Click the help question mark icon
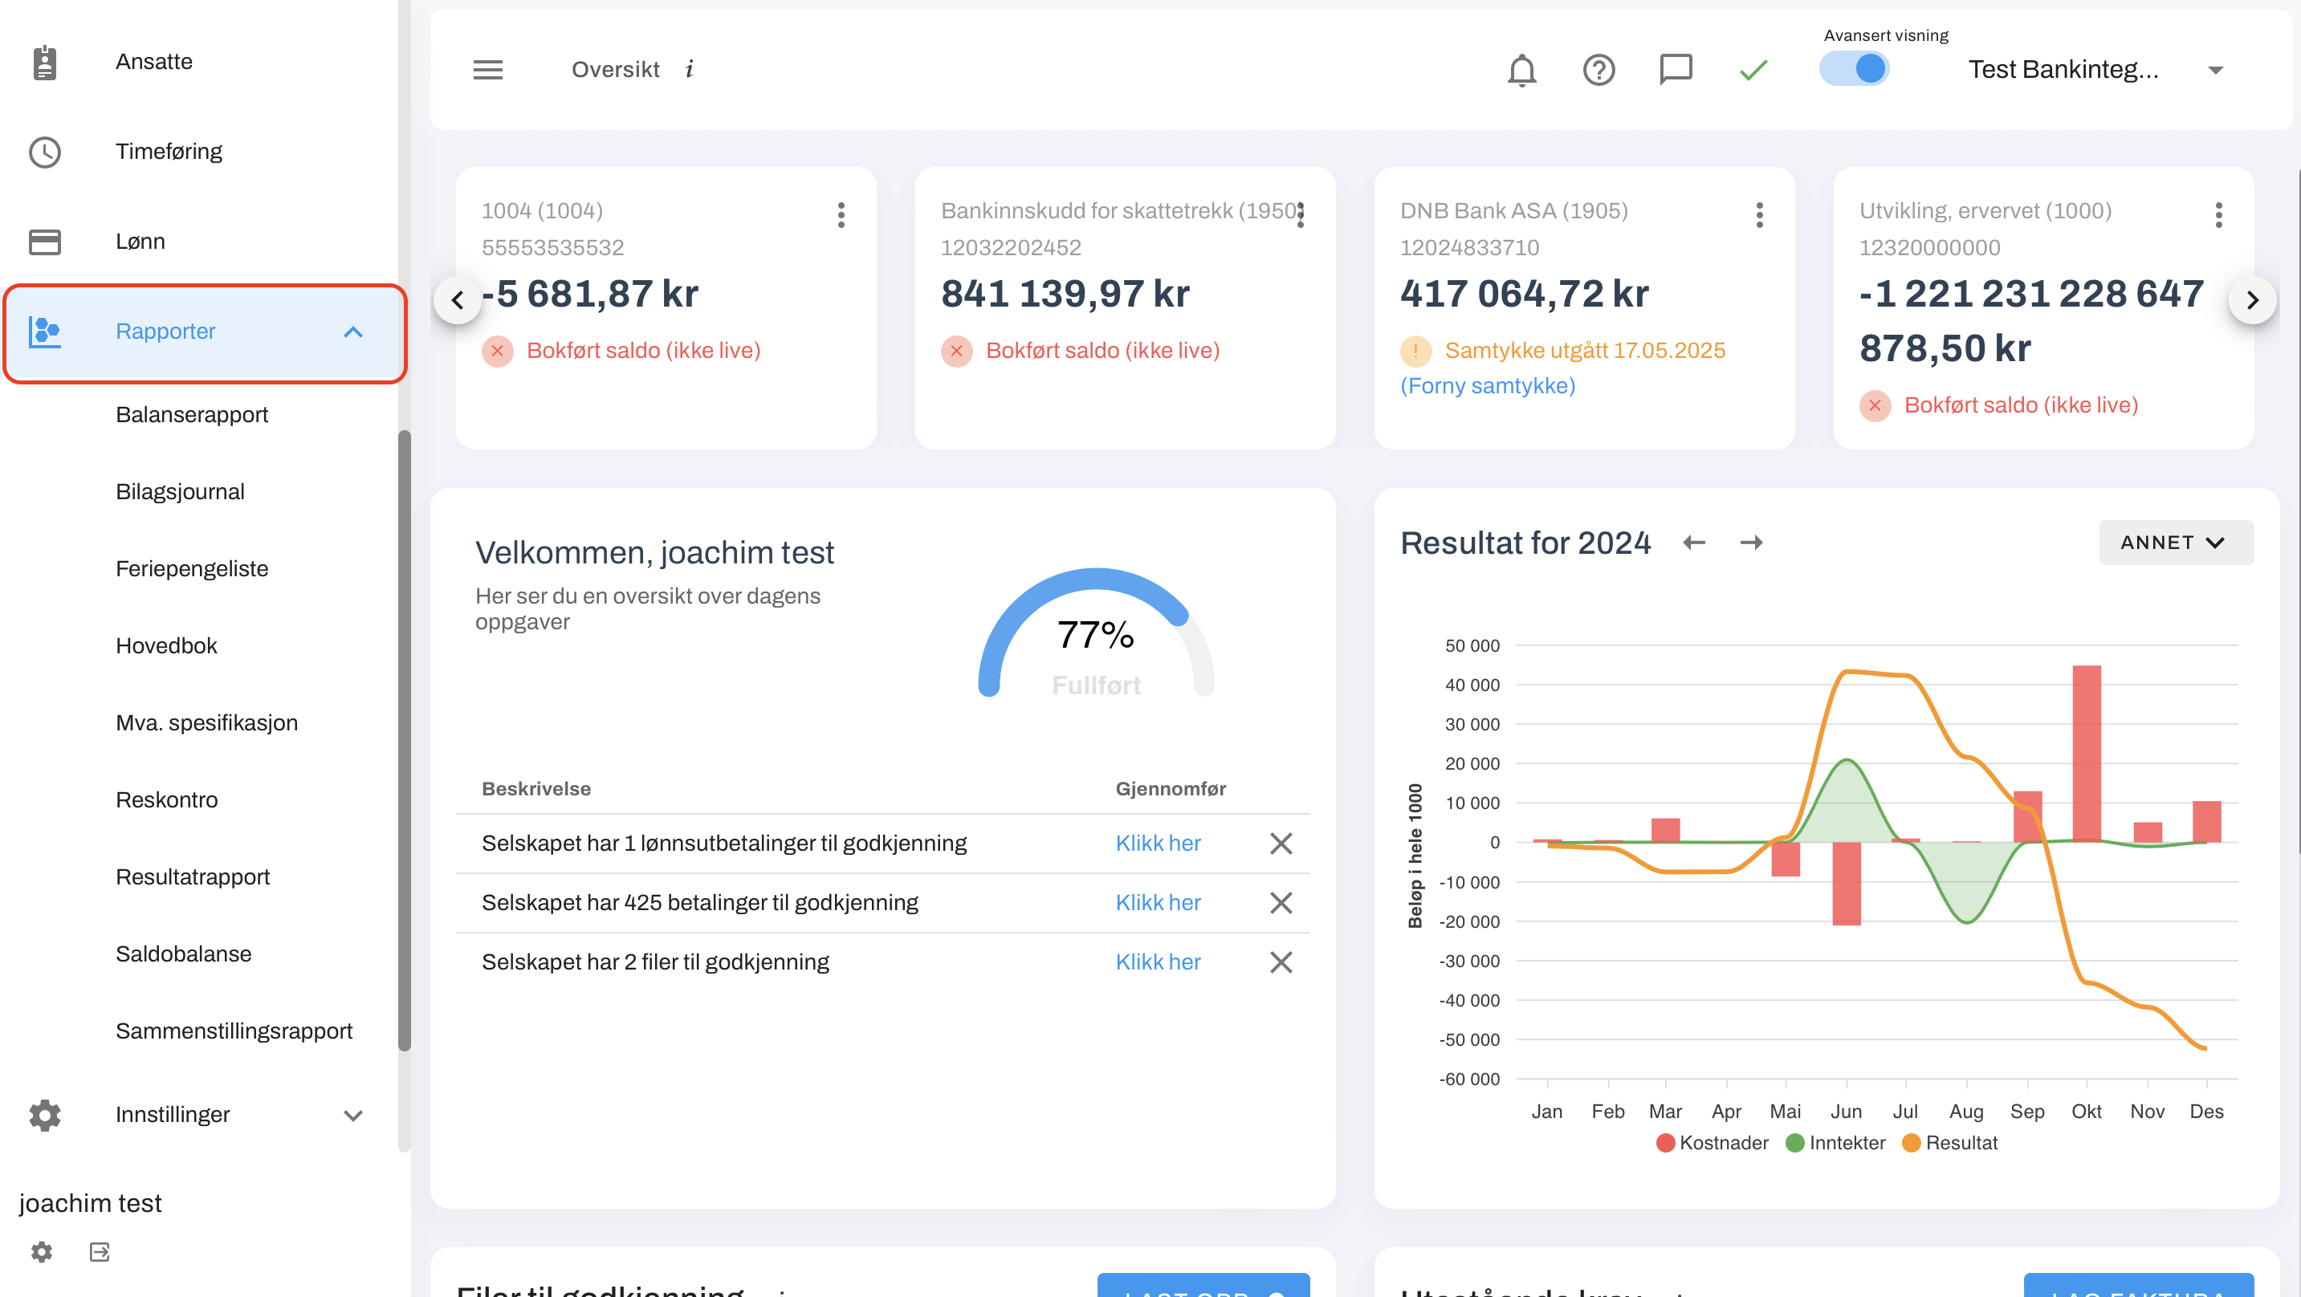 point(1598,70)
